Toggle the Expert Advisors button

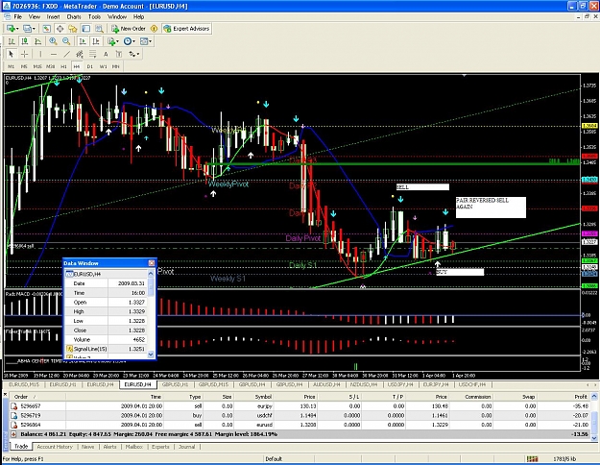pyautogui.click(x=187, y=29)
